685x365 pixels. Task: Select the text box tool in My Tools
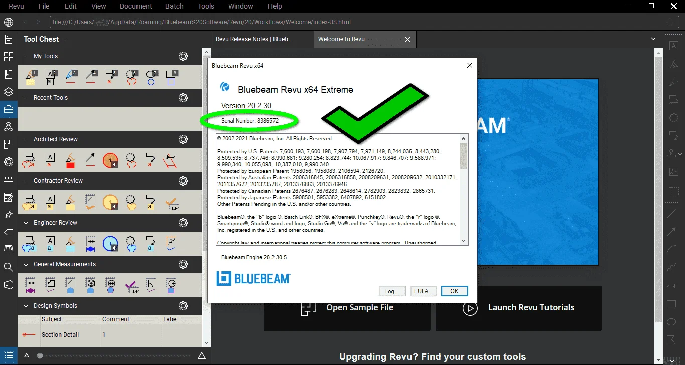pyautogui.click(x=51, y=77)
